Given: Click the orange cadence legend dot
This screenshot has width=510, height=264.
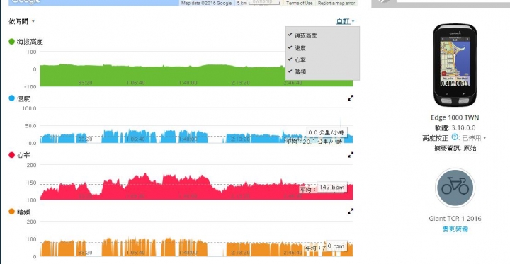Looking at the screenshot, I should pos(12,212).
